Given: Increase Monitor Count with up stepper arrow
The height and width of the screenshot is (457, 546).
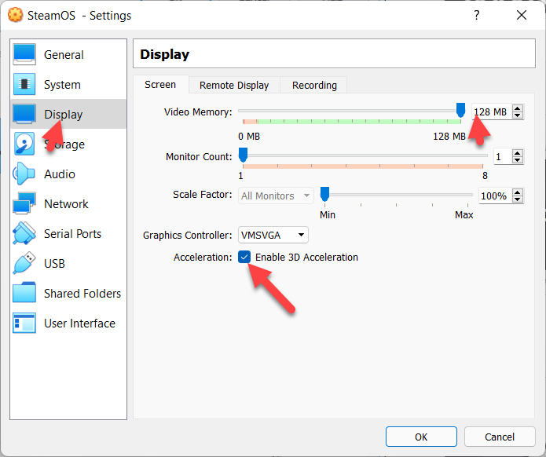Looking at the screenshot, I should [518, 153].
